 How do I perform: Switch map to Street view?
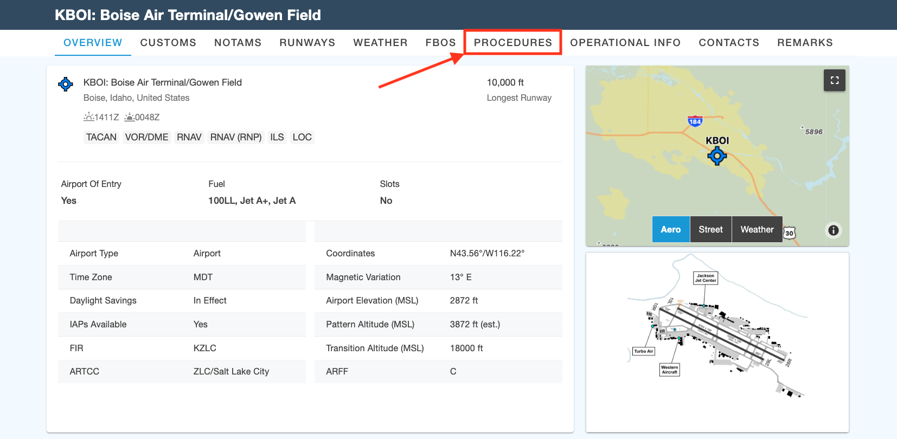(711, 229)
